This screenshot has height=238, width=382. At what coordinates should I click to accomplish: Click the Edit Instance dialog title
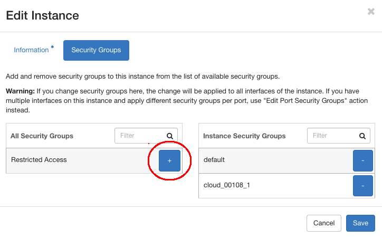[42, 15]
